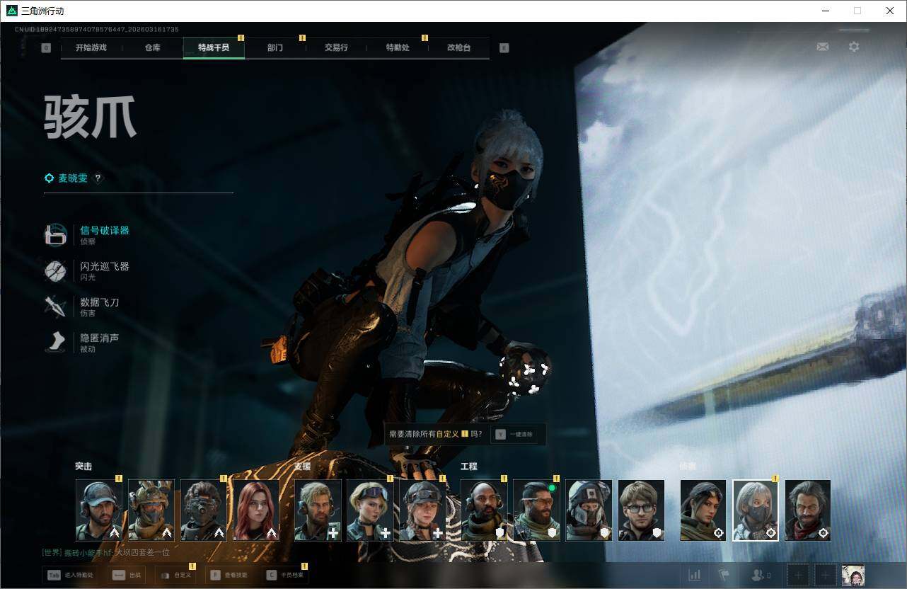The image size is (907, 589).
Task: Pick the bald 工程 operator with headset
Action: pyautogui.click(x=484, y=510)
